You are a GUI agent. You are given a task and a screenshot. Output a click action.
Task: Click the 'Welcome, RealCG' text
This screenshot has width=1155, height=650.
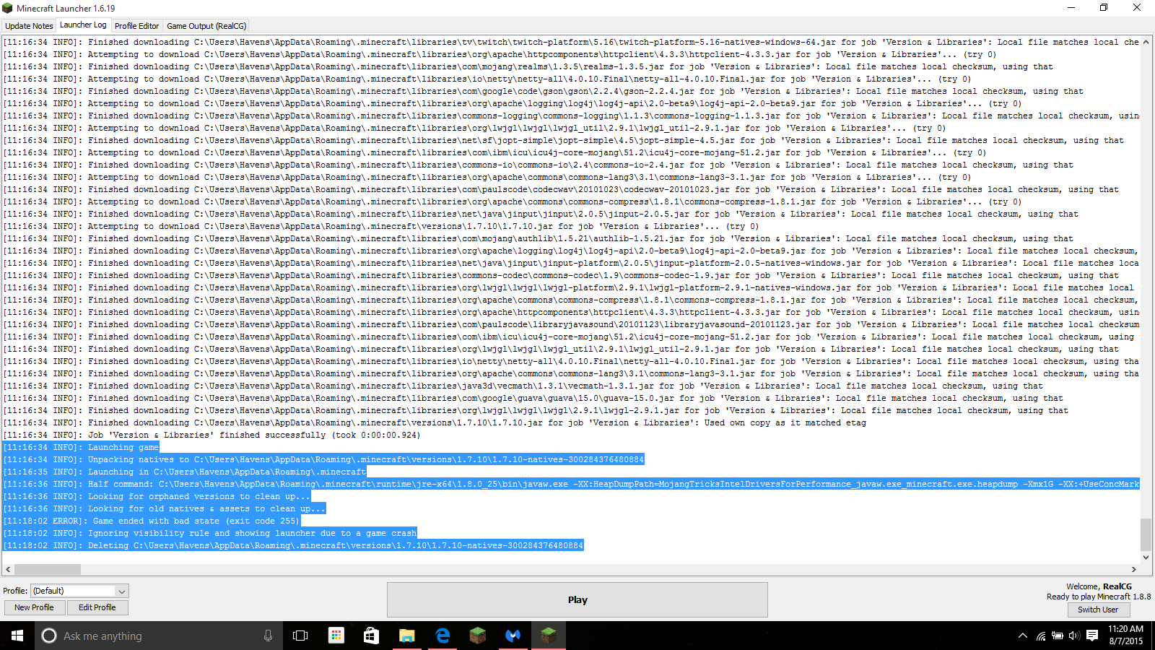[1099, 586]
